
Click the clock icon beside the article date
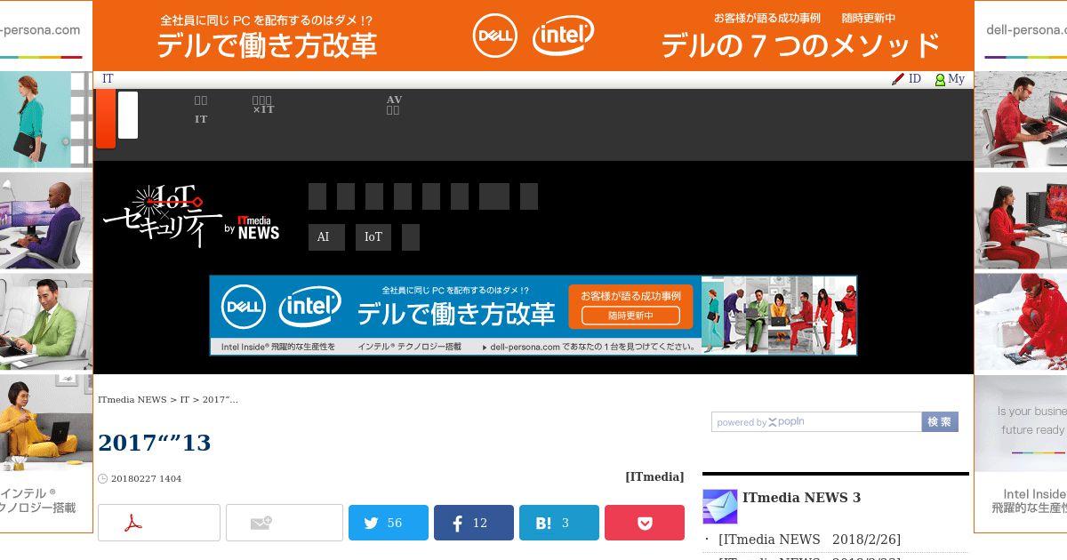(102, 478)
